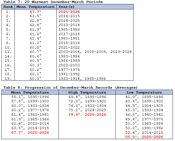Select the 'Mean Temperature' header in Table 7
The width and height of the screenshot is (175, 141).
(35, 7)
